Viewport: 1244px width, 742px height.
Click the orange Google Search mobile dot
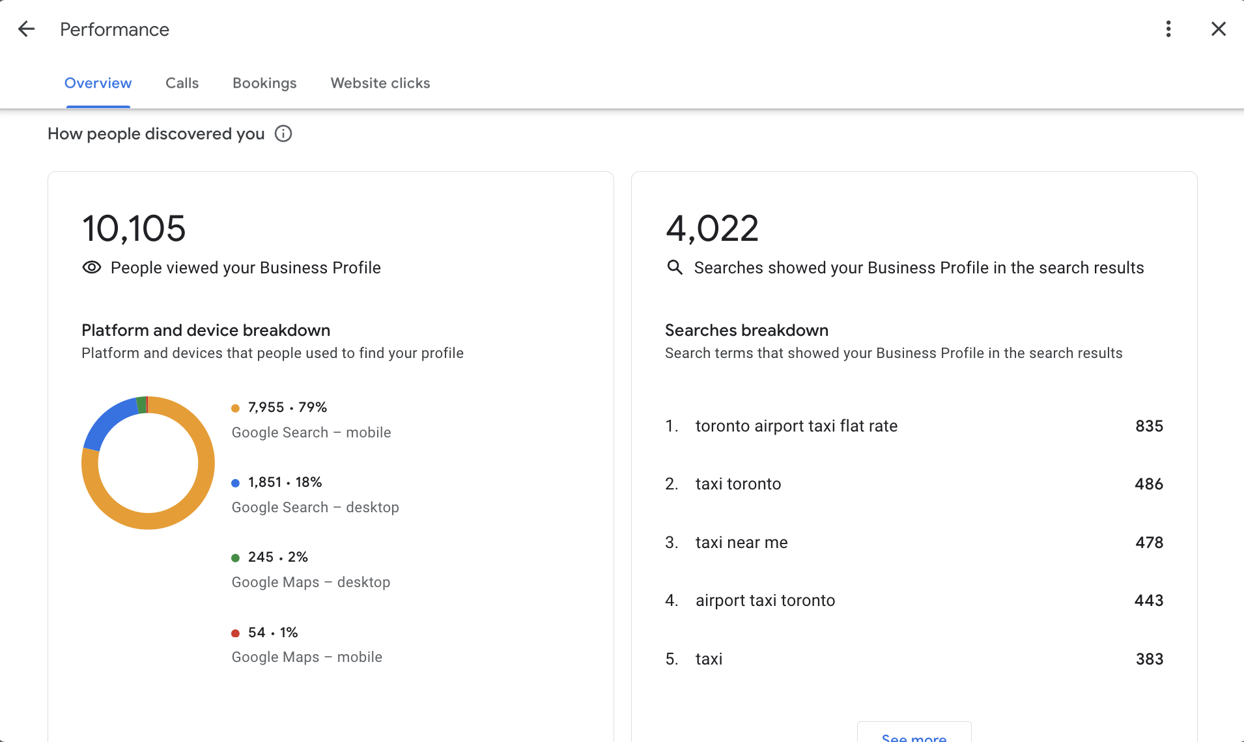click(236, 408)
